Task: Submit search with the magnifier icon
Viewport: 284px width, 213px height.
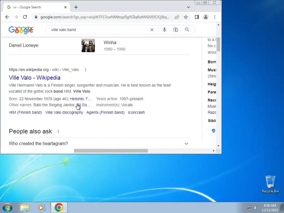Action: coord(187,29)
